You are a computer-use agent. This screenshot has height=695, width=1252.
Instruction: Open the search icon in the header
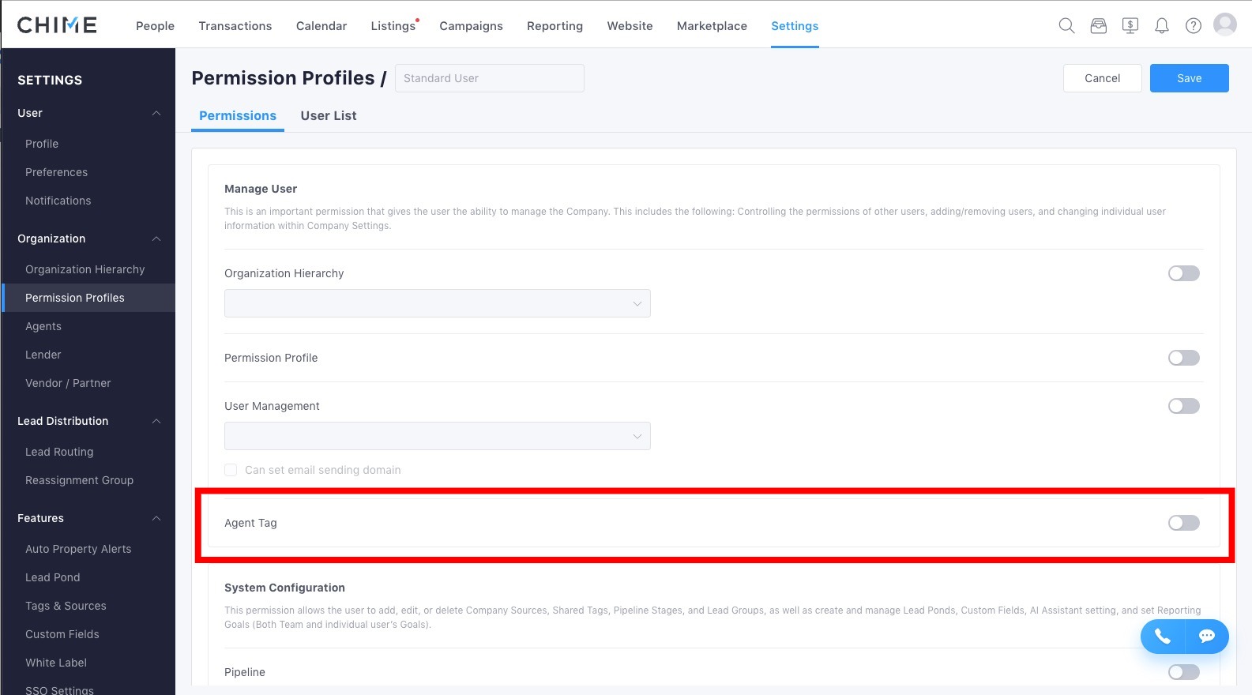pyautogui.click(x=1066, y=26)
